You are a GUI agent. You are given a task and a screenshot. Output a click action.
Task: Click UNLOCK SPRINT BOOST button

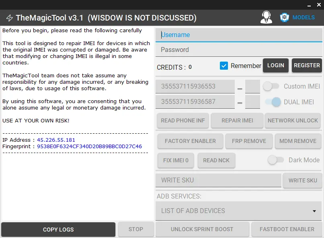coord(202,229)
